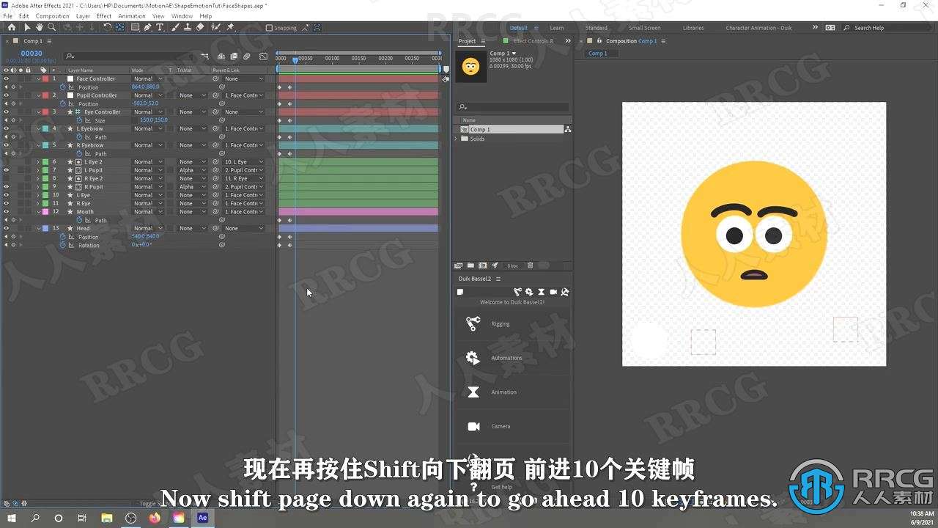Toggle motion blur enable icon in timeline

247,56
